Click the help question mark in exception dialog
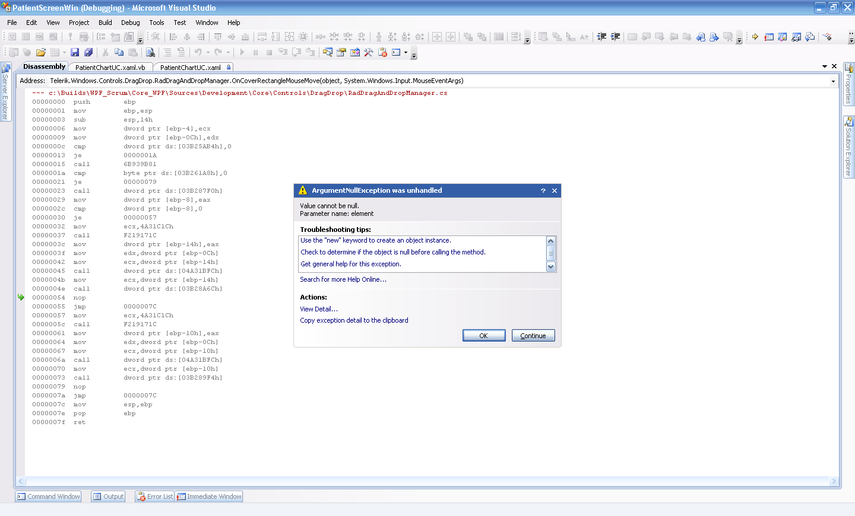The width and height of the screenshot is (855, 516). point(543,190)
